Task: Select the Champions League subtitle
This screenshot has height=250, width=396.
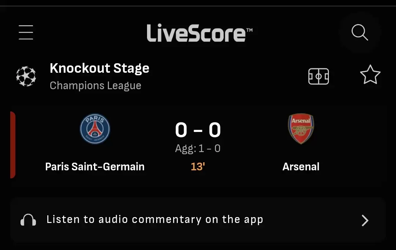Action: coord(95,86)
